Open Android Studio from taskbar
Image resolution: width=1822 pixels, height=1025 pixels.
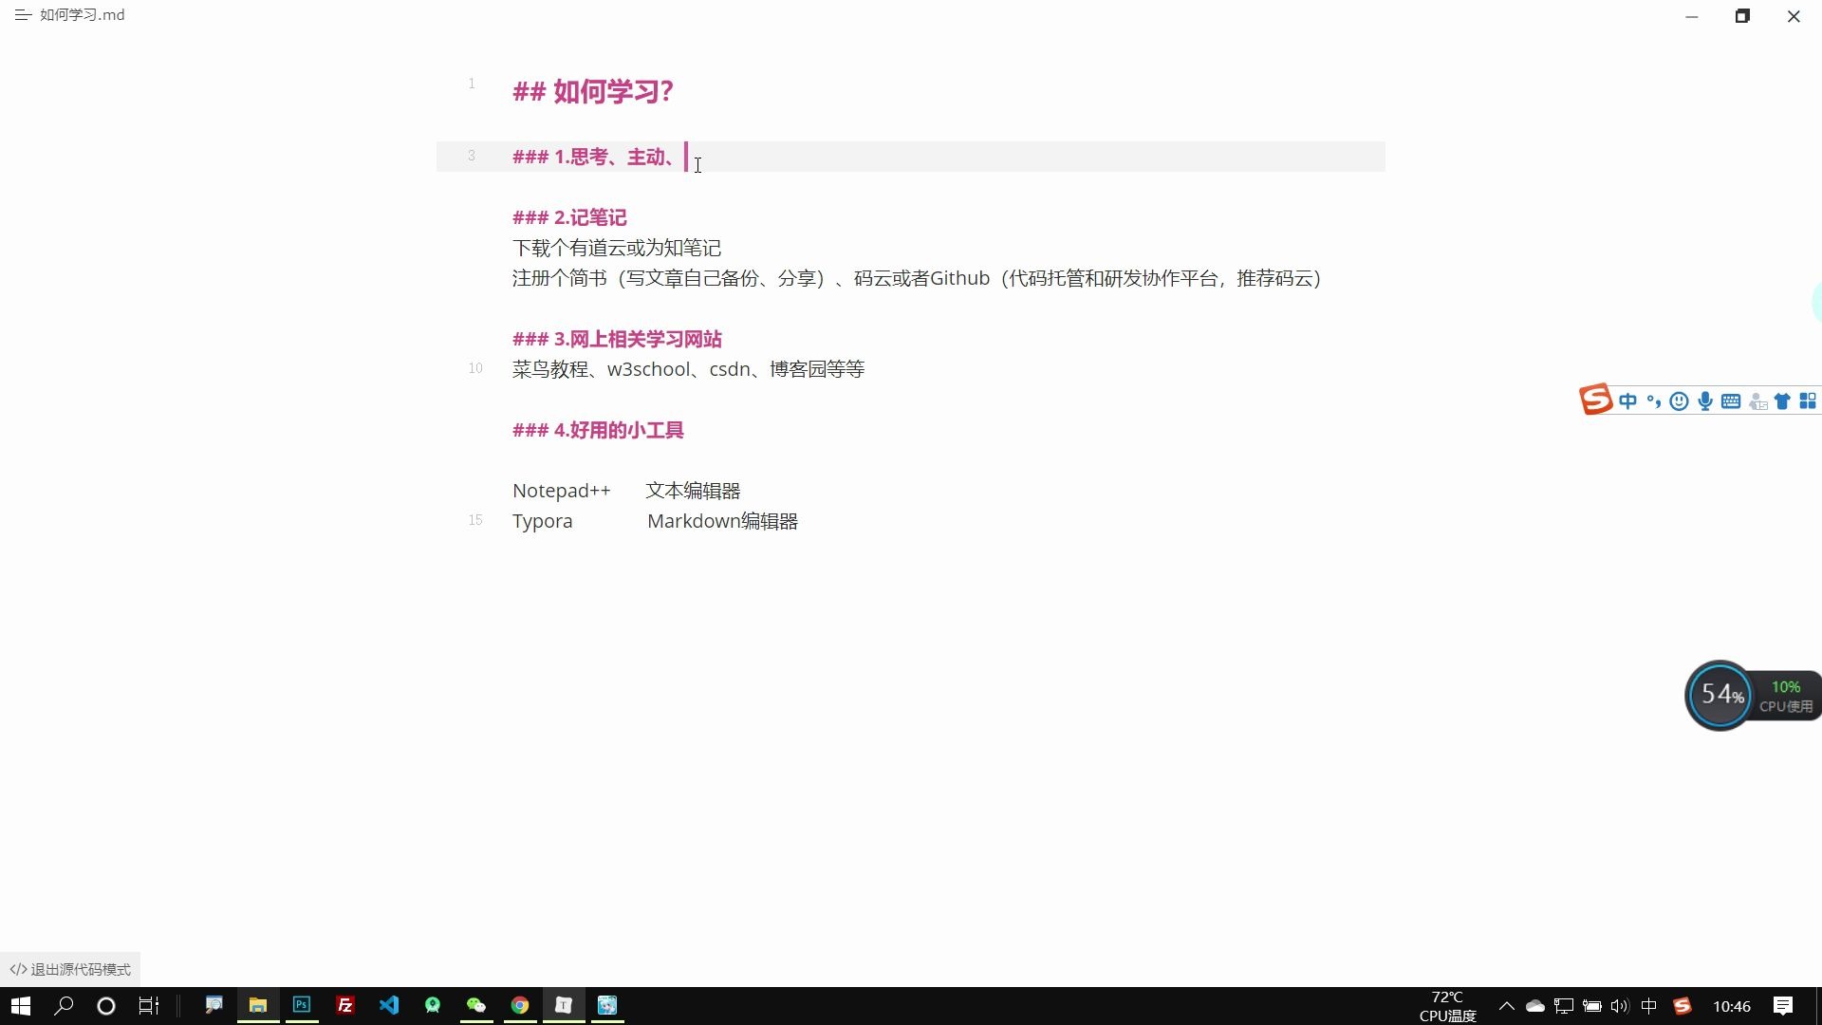pyautogui.click(x=433, y=1005)
